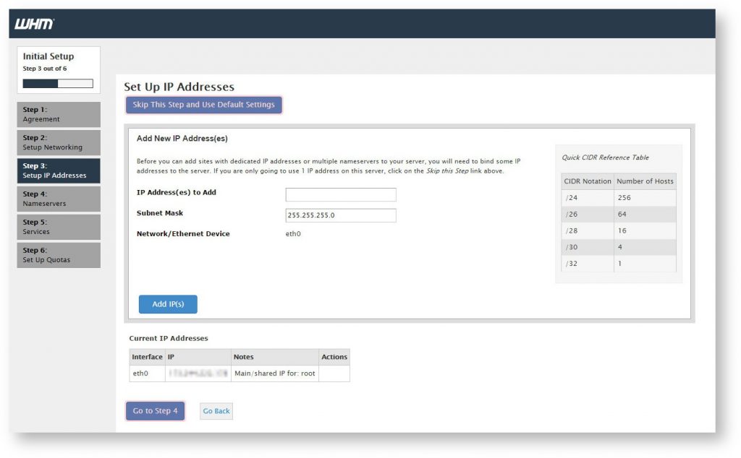Select Step 1: Agreement in the sidebar
Image resolution: width=741 pixels, height=458 pixels.
point(58,114)
